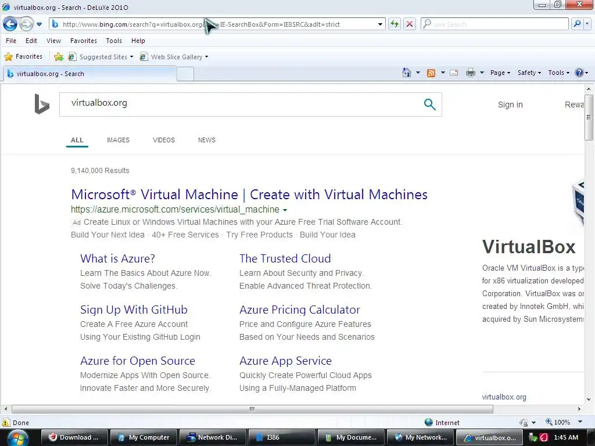The width and height of the screenshot is (595, 446).
Task: Click the Home icon in command bar
Action: point(406,73)
